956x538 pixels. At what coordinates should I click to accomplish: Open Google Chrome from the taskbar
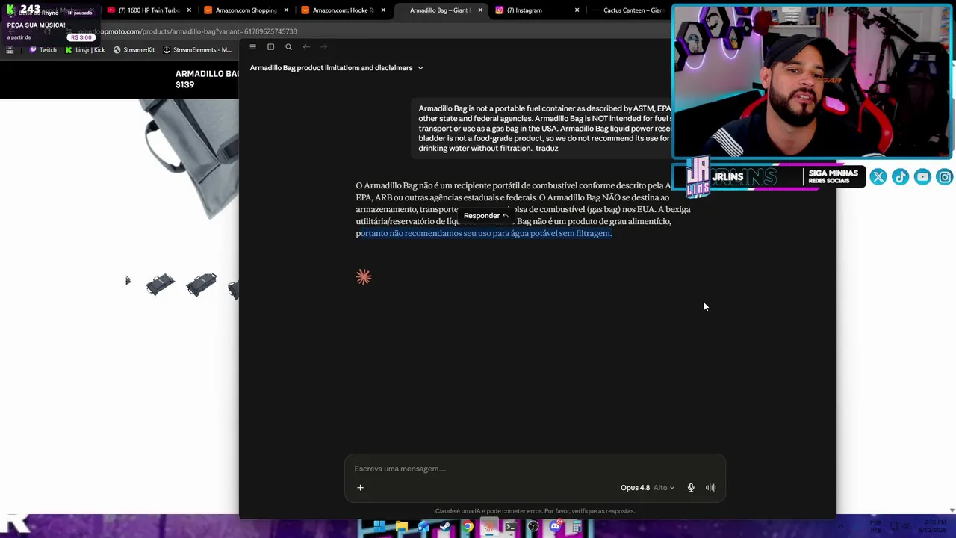[468, 528]
